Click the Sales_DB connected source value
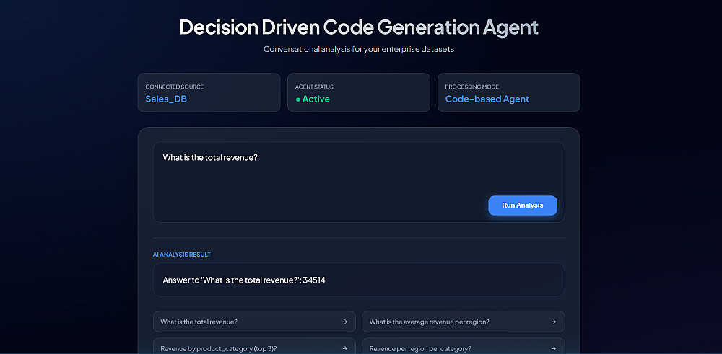Screen dimensions: 722x354 coord(166,99)
